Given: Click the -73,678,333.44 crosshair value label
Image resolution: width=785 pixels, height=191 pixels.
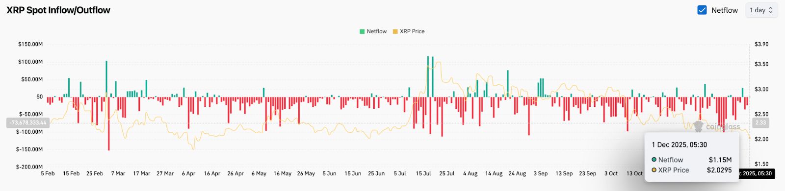Looking at the screenshot, I should pyautogui.click(x=28, y=123).
